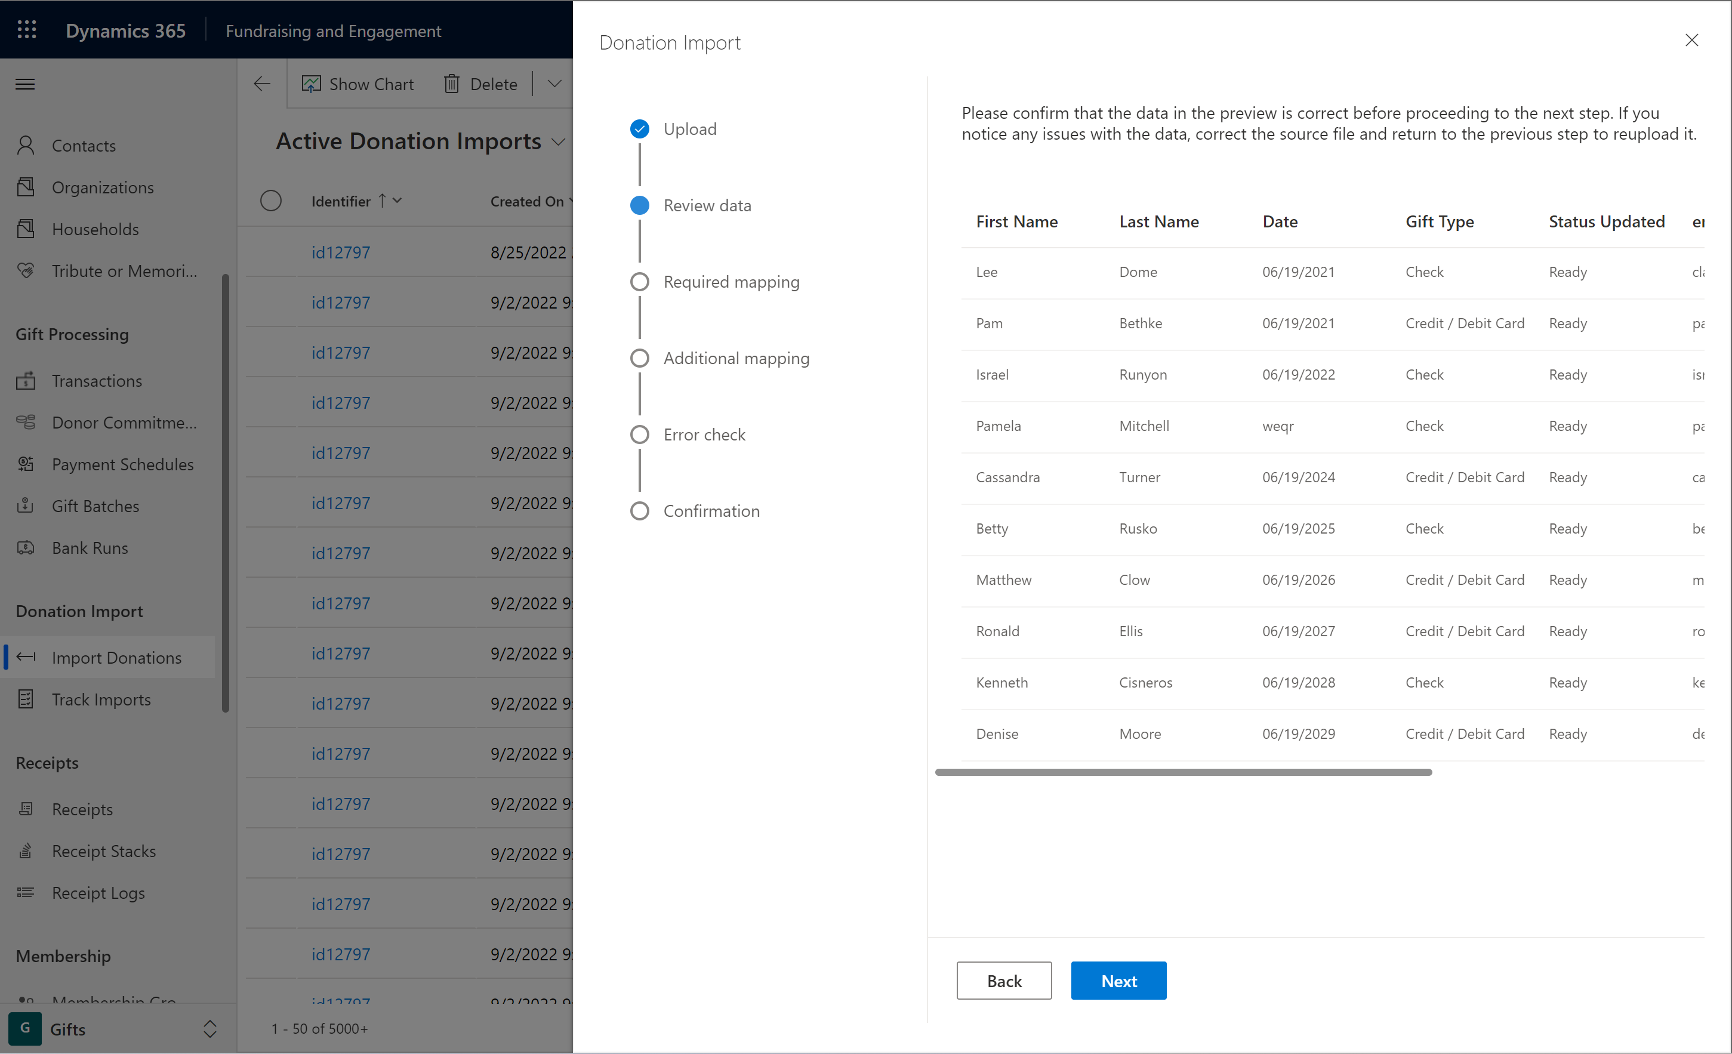Click the Receipts menu section in sidebar
Viewport: 1732px width, 1054px height.
click(x=46, y=762)
